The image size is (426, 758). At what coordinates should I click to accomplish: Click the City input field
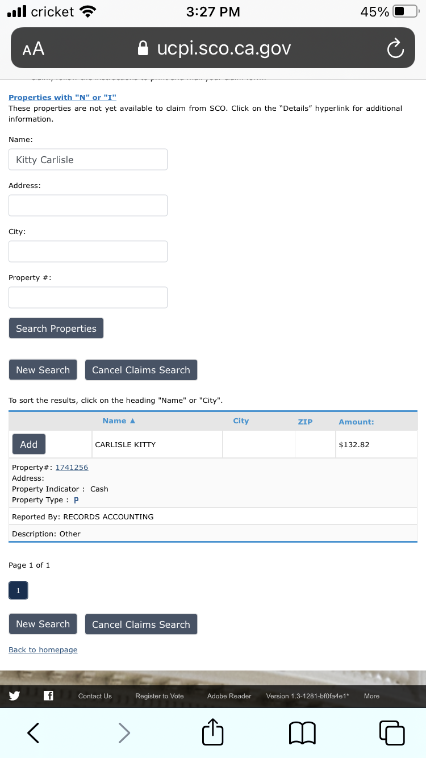click(x=88, y=252)
